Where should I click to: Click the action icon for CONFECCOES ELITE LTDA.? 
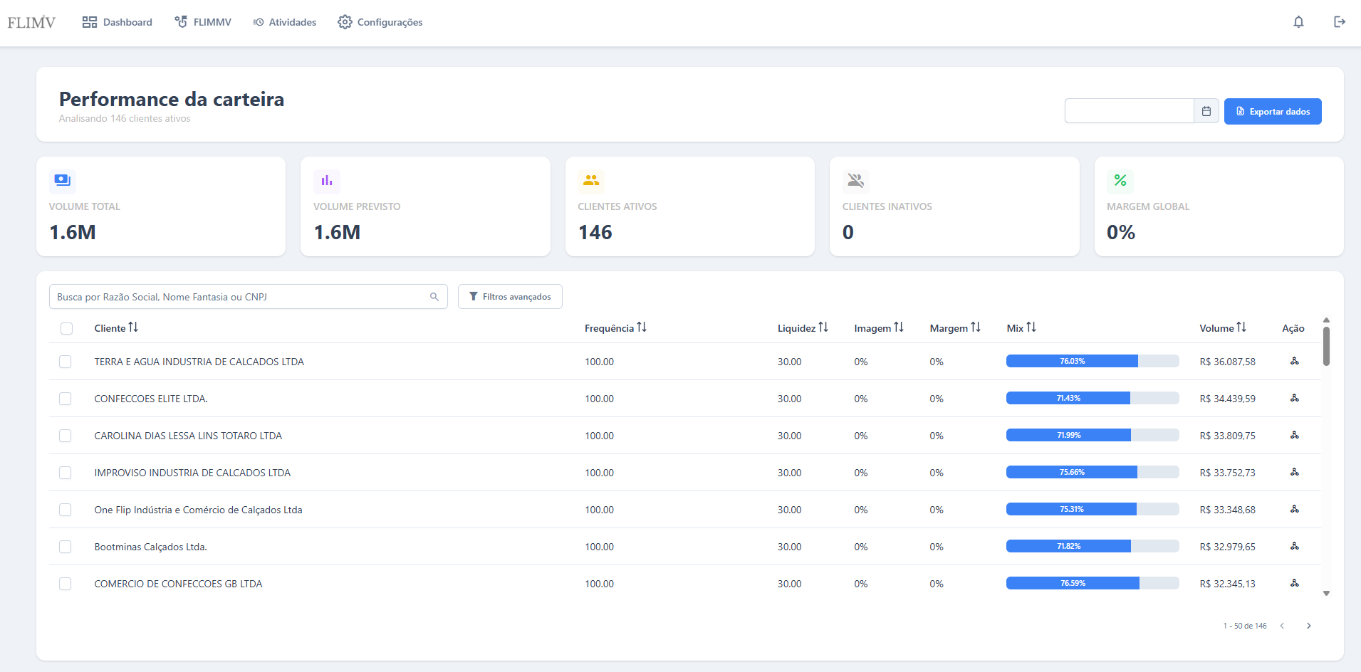[x=1294, y=398]
